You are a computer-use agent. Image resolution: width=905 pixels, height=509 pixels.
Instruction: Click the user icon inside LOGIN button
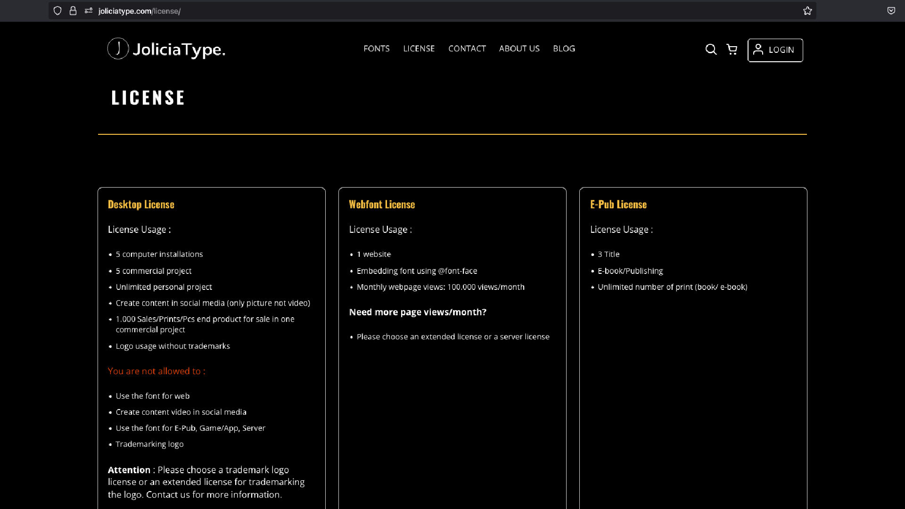tap(758, 49)
